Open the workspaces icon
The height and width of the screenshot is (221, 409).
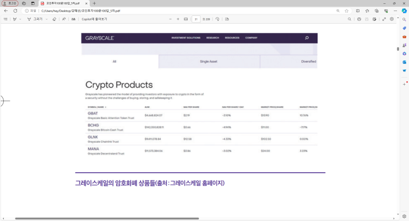(24, 3)
